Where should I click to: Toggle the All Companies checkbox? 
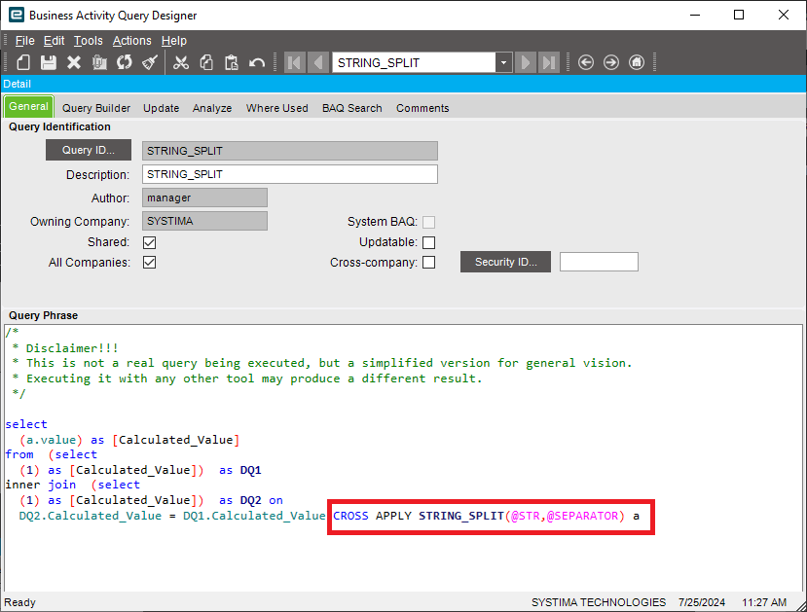point(149,263)
